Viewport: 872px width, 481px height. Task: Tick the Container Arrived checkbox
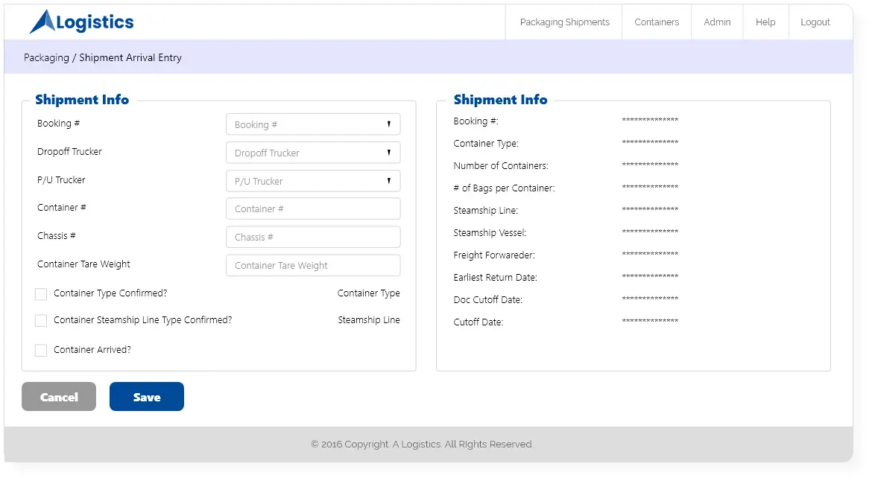point(41,351)
